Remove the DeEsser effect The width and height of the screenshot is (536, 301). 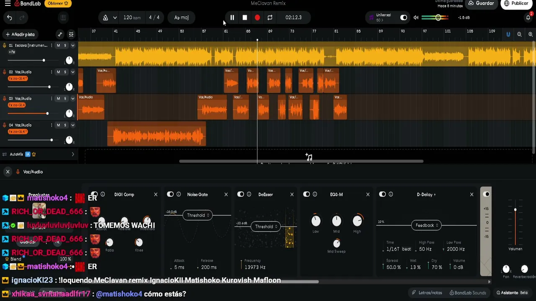(x=292, y=194)
